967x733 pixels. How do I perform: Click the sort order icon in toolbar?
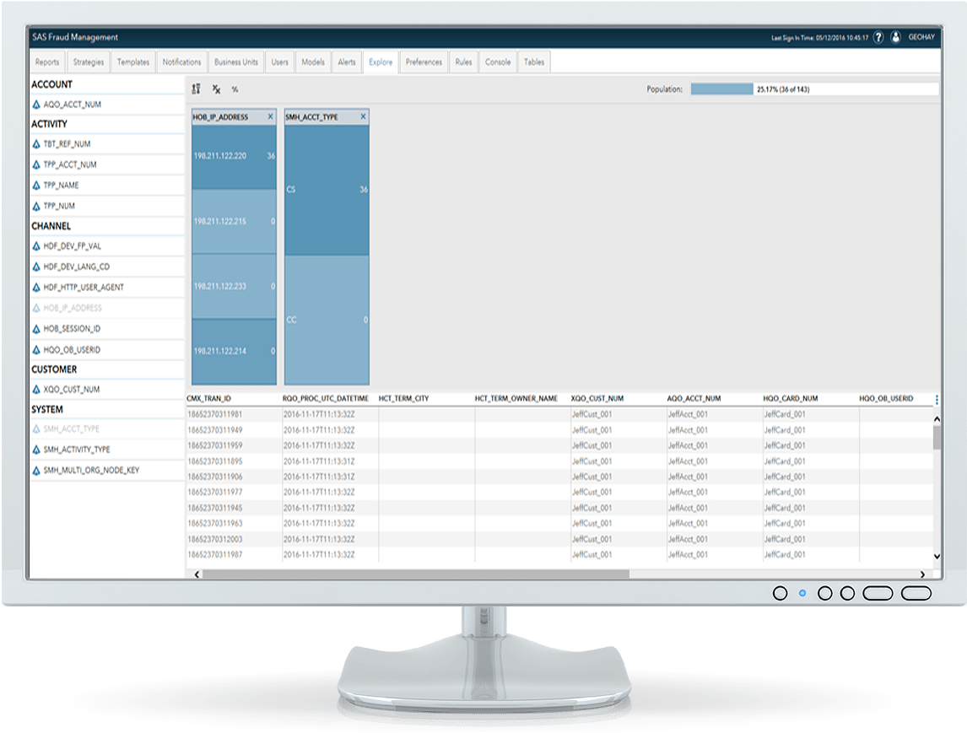coord(197,89)
